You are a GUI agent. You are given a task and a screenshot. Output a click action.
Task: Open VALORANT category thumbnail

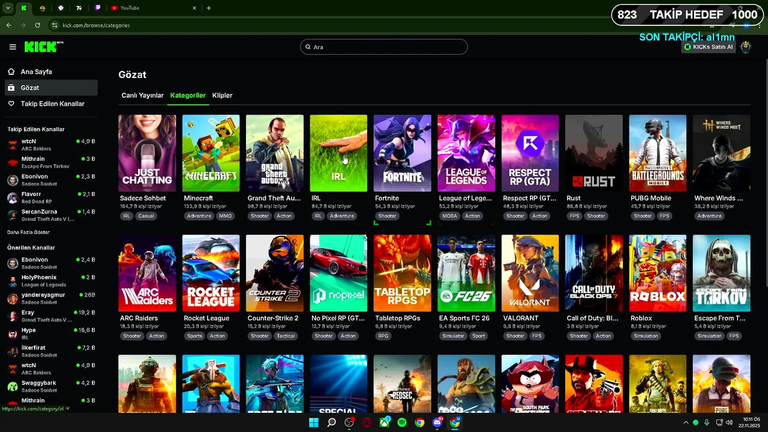[x=530, y=273]
